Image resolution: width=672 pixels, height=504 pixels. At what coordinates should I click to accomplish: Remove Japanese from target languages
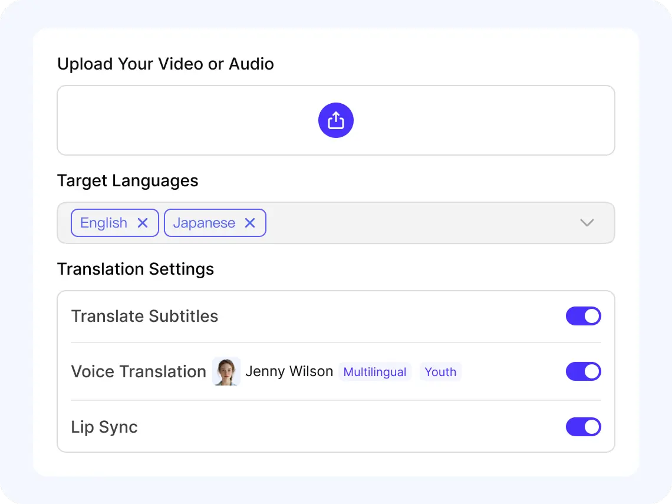pyautogui.click(x=249, y=223)
